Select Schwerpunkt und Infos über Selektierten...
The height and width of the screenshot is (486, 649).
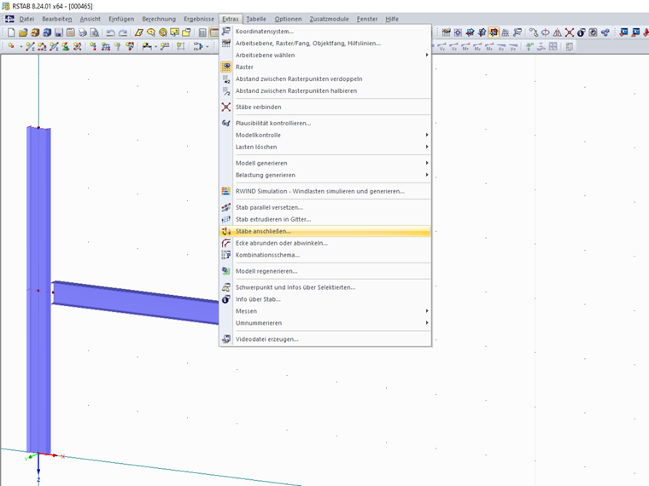[324, 287]
